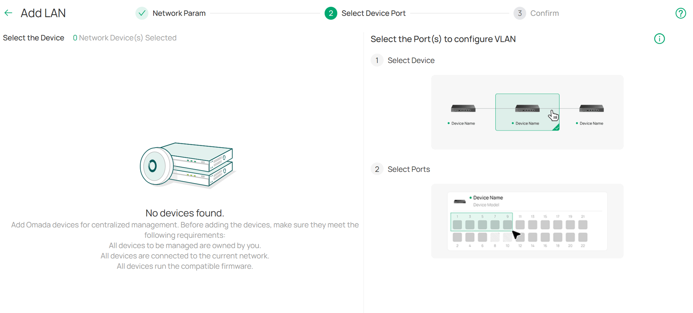This screenshot has width=693, height=313.
Task: Click small switch icon beside Device Model
Action: coord(459,202)
